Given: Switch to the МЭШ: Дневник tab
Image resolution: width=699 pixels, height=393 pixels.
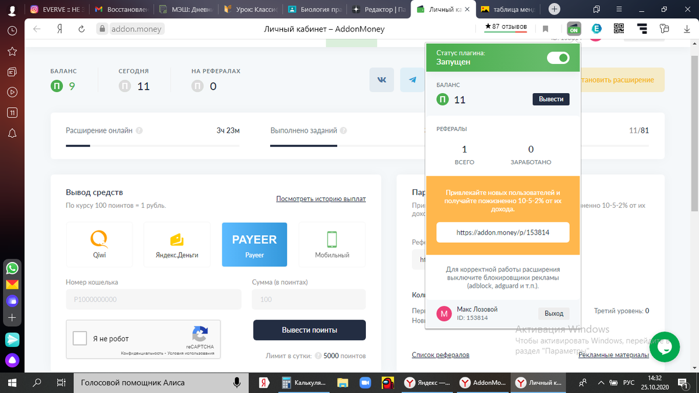Looking at the screenshot, I should [x=185, y=9].
